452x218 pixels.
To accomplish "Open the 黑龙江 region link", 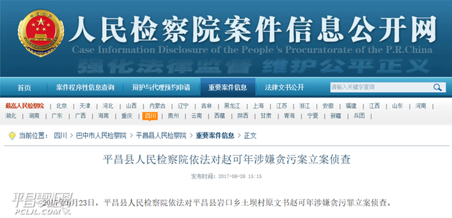I will [x=232, y=106].
